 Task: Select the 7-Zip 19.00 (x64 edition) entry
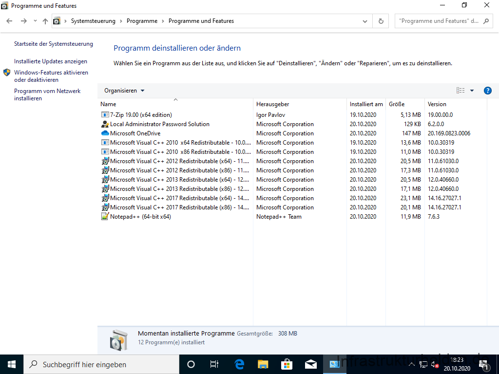[x=141, y=115]
